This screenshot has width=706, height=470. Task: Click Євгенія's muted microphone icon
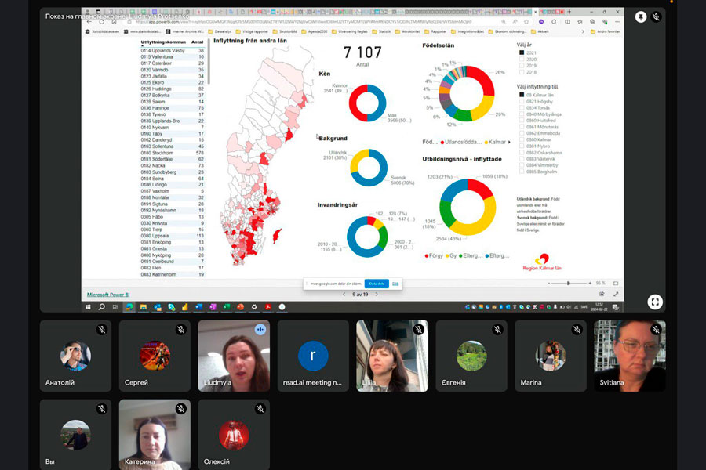[x=498, y=330]
